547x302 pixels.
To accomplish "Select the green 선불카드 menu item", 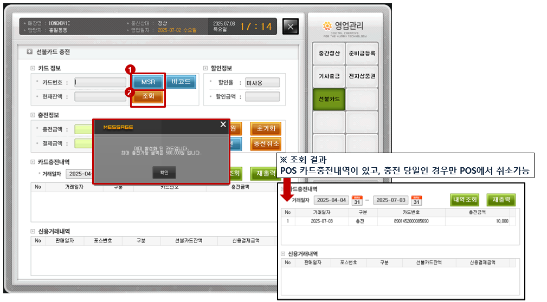I will tap(329, 100).
